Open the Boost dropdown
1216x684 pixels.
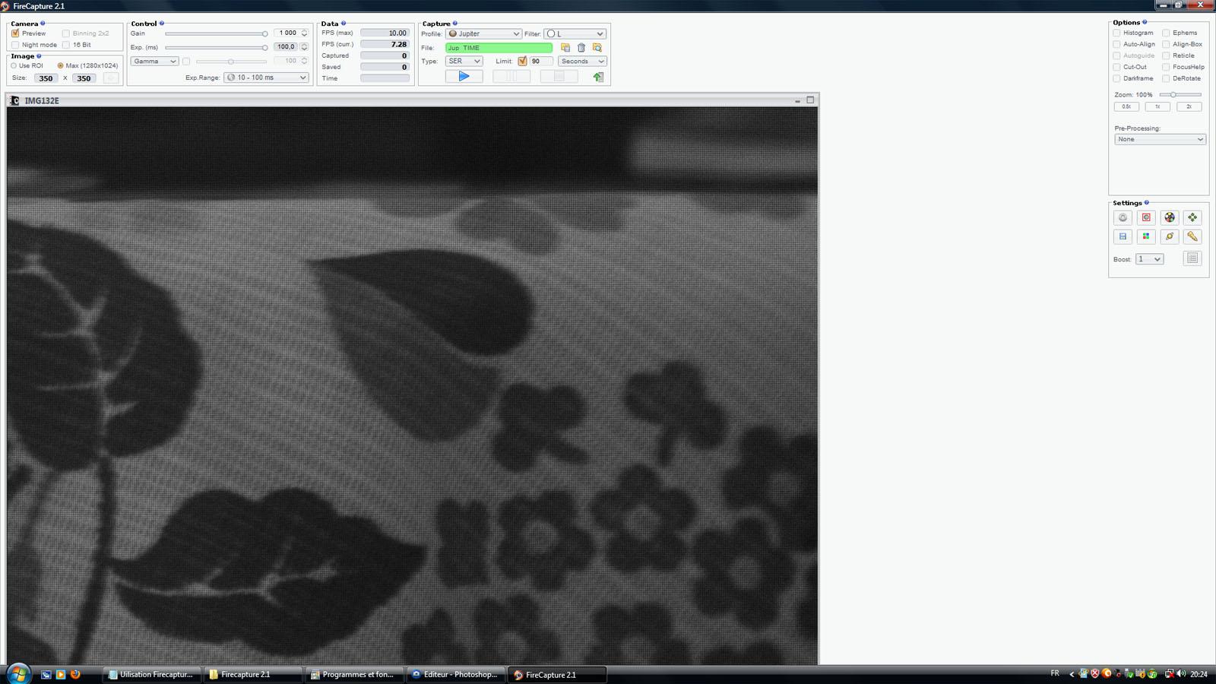[1149, 259]
